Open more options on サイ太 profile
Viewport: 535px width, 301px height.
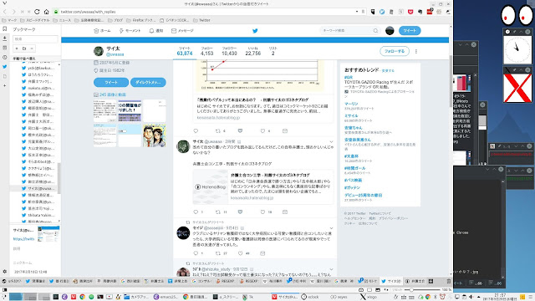416,51
